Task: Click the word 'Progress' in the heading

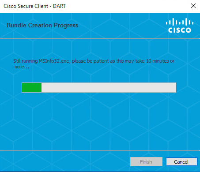Action: 66,26
